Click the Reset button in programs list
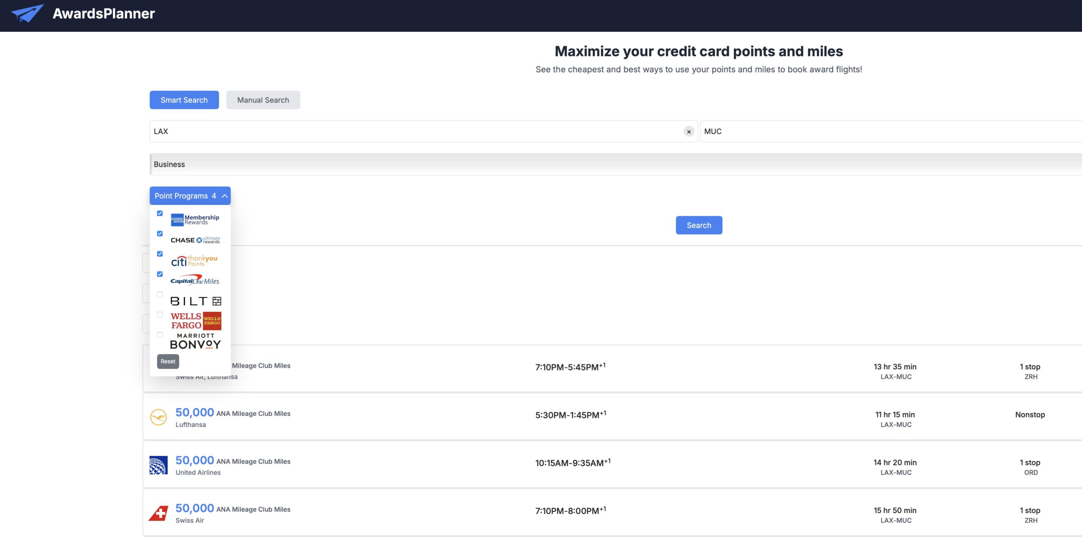The width and height of the screenshot is (1082, 537). (168, 362)
